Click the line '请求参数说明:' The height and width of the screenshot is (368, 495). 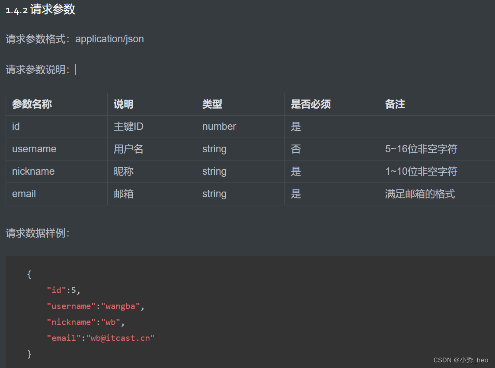pyautogui.click(x=38, y=69)
